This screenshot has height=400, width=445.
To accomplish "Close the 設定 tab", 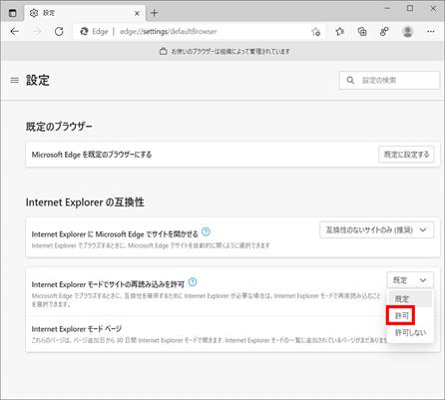I will click(x=137, y=13).
